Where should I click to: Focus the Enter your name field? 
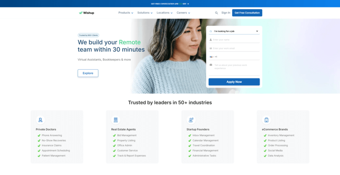(x=234, y=40)
